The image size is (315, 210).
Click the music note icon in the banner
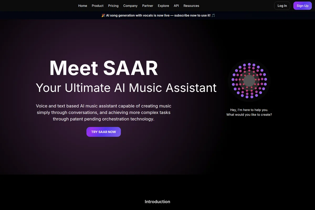pos(213,15)
